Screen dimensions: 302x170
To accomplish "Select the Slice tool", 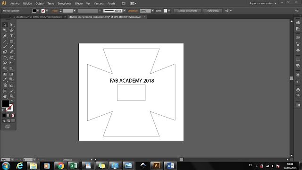I will 11,91.
